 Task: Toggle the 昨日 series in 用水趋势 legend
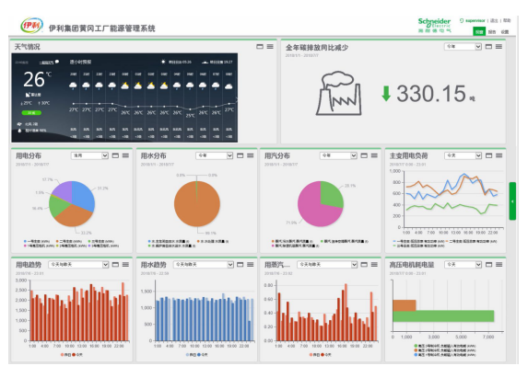tap(192, 355)
